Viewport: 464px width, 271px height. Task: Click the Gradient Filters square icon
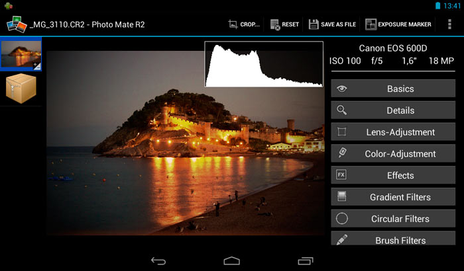[341, 196]
